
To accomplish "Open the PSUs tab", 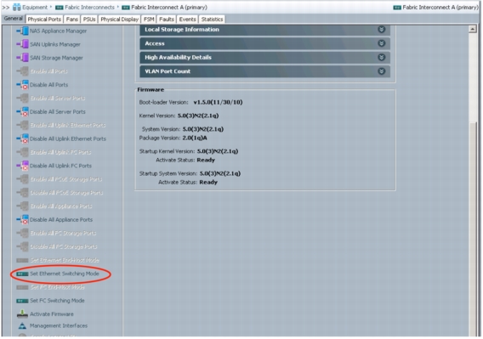I will (x=89, y=19).
